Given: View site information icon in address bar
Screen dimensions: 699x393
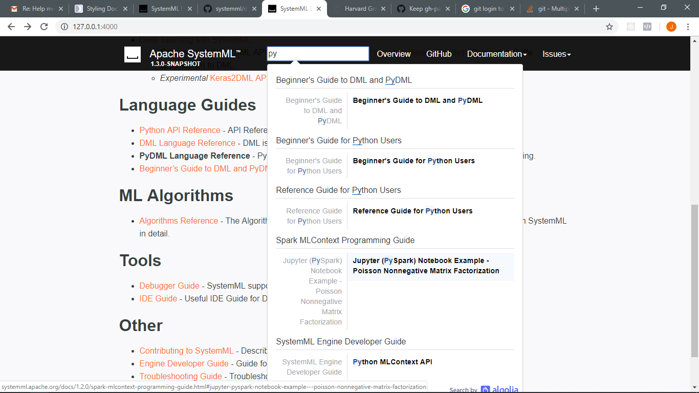Looking at the screenshot, I should pos(64,27).
